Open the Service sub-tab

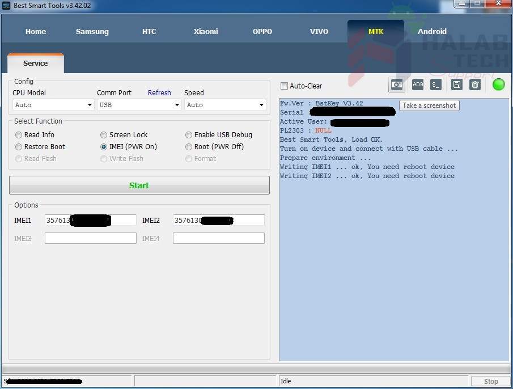tap(35, 63)
